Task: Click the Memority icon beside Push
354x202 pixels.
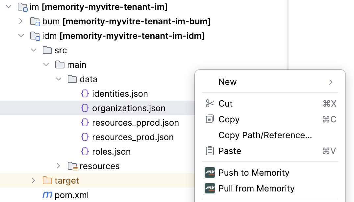Action: tap(210, 172)
